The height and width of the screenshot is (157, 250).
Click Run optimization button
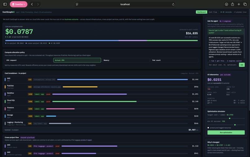226,132
